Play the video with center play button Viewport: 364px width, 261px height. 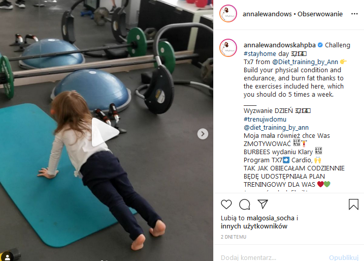tap(106, 132)
